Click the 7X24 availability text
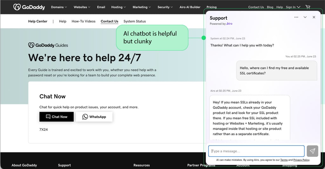The height and width of the screenshot is (169, 325). (x=43, y=129)
